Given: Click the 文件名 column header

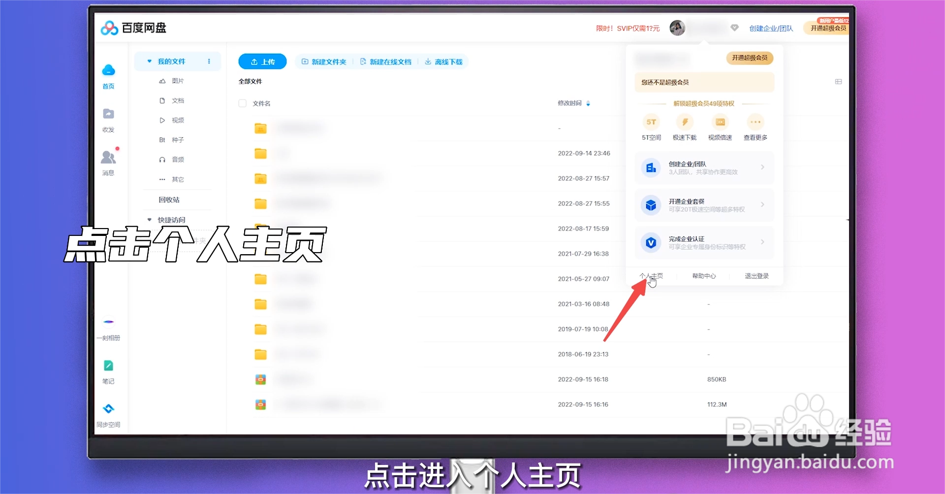Looking at the screenshot, I should click(261, 103).
